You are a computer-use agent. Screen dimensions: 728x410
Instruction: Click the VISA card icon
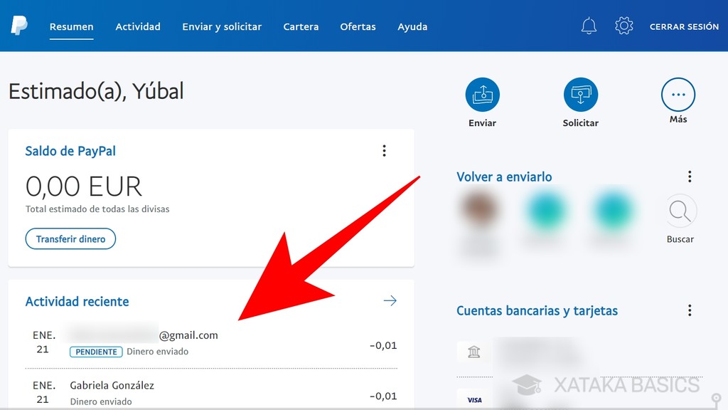(474, 400)
